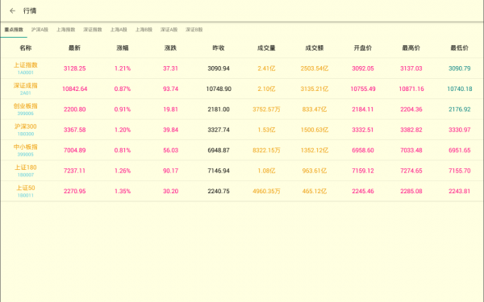Select the 中小板指 row

coord(242,150)
